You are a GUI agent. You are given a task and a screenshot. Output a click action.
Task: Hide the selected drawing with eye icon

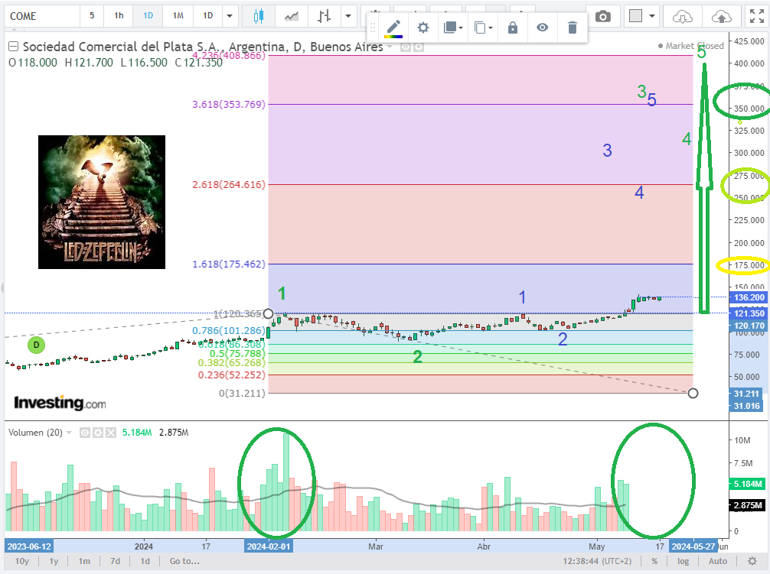tap(542, 28)
